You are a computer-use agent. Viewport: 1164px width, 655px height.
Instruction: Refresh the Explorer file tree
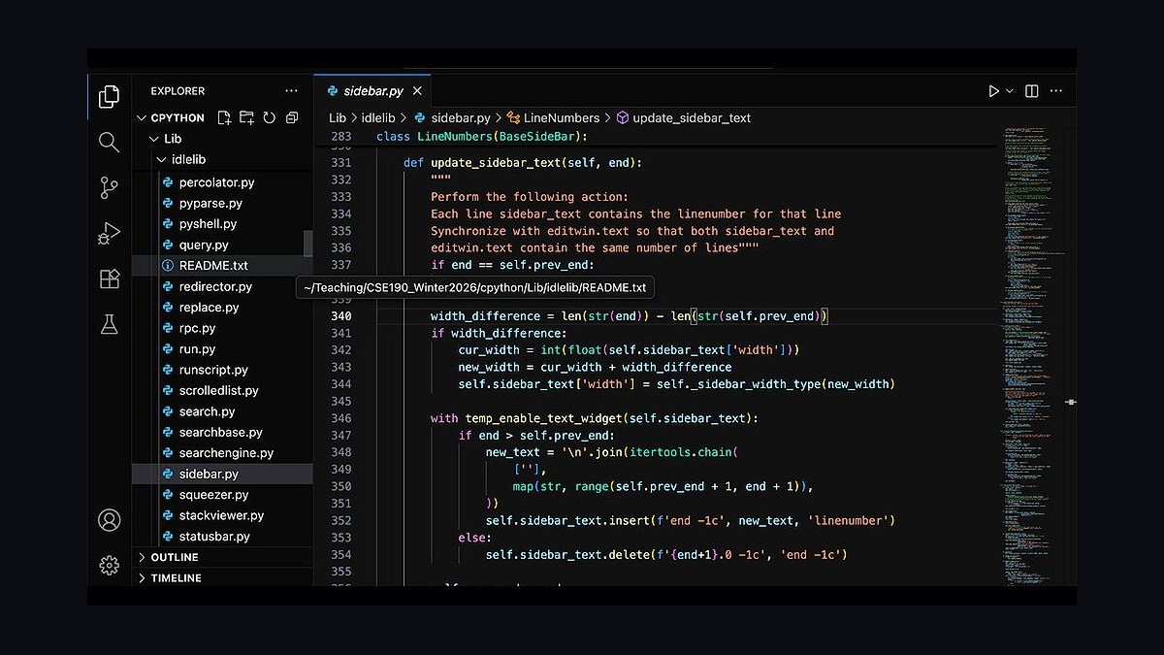point(269,117)
